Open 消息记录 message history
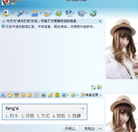This screenshot has height=132, width=138. (89, 95)
